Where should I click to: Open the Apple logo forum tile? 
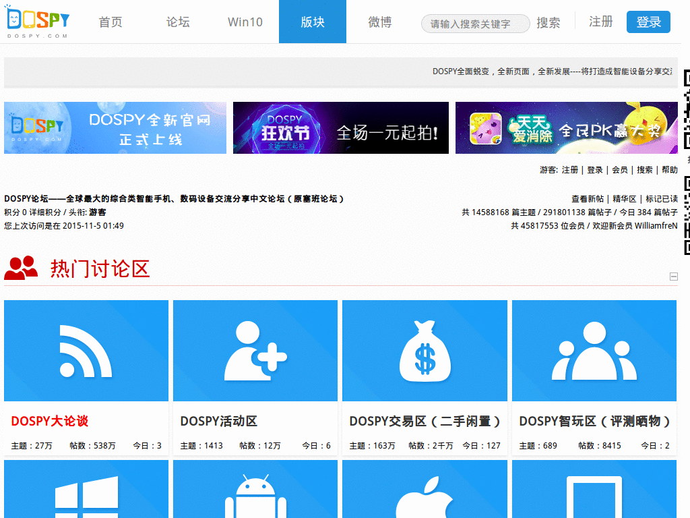click(x=425, y=489)
